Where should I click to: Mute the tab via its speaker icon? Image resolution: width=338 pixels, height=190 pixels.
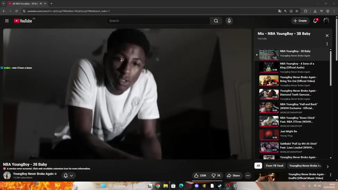[x=41, y=4]
